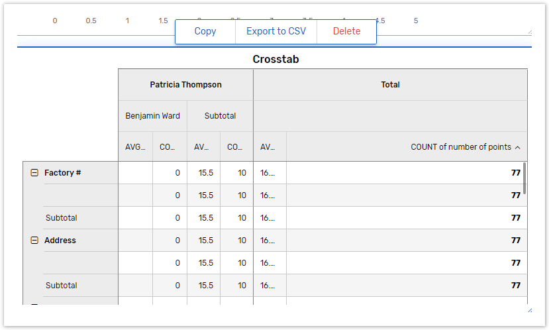The height and width of the screenshot is (330, 549).
Task: Export the table to CSV
Action: coord(276,31)
